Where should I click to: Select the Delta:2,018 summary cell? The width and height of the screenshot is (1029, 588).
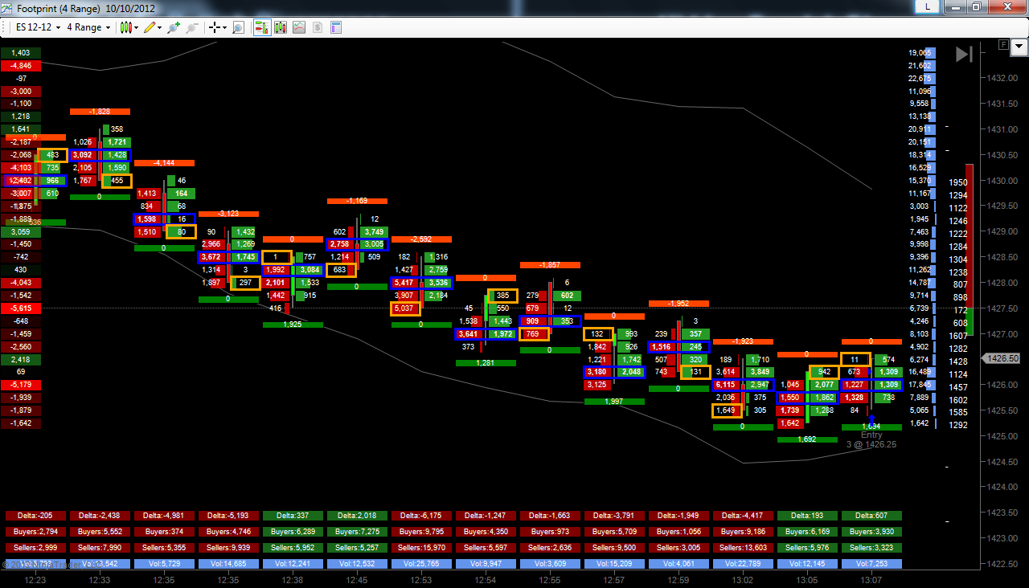(357, 516)
